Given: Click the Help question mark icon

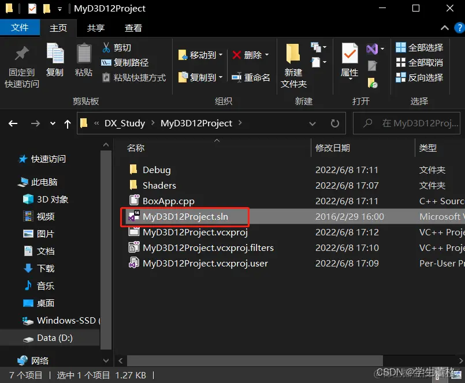Looking at the screenshot, I should click(459, 28).
